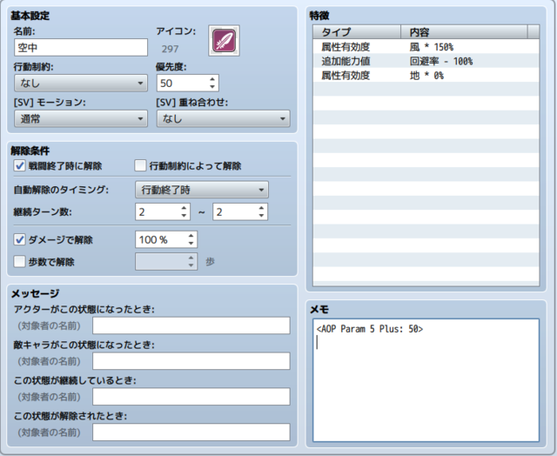Click the メモ text area
This screenshot has width=557, height=456.
click(426, 380)
